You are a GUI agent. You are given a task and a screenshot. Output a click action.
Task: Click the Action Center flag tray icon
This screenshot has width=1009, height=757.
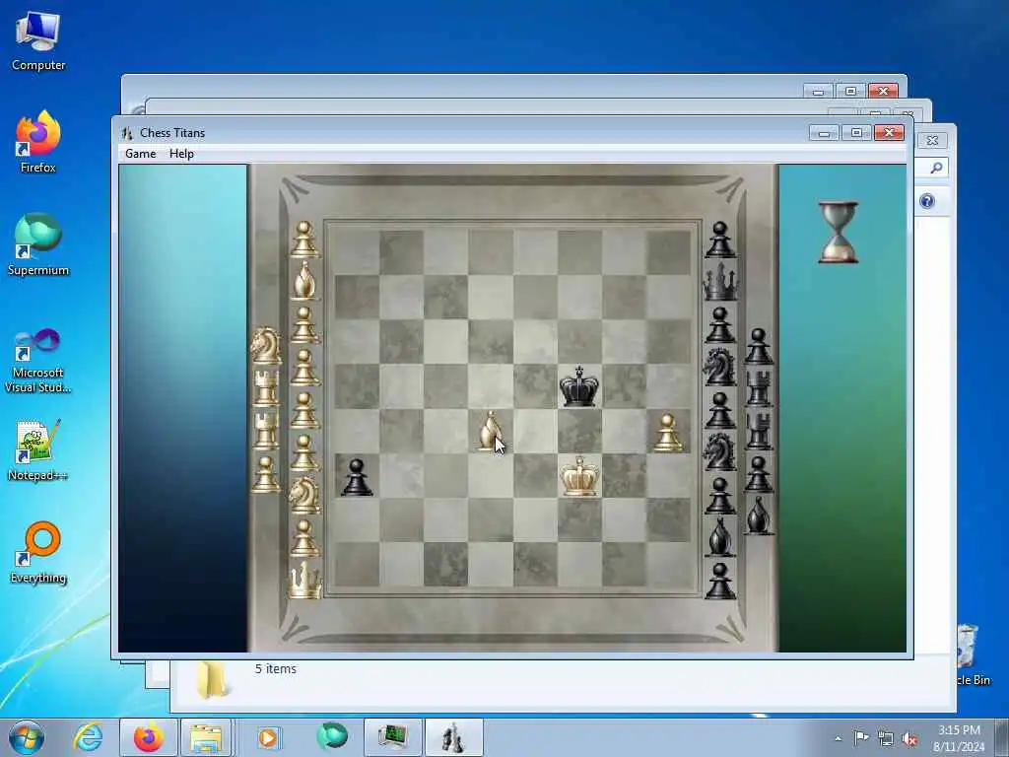pos(861,738)
